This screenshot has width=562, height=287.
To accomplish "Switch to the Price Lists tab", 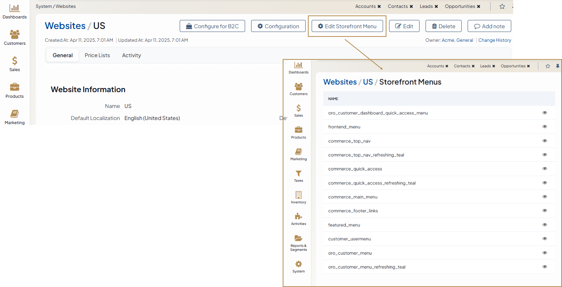I will point(97,55).
